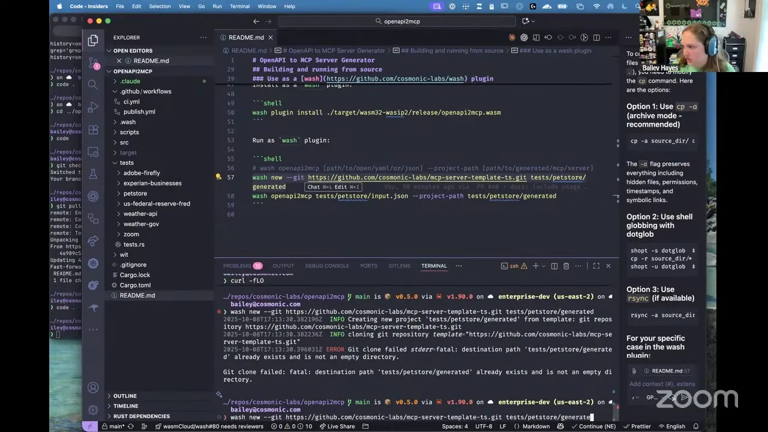Open the Explorer view in the activity bar
The width and height of the screenshot is (768, 432).
coord(93,41)
